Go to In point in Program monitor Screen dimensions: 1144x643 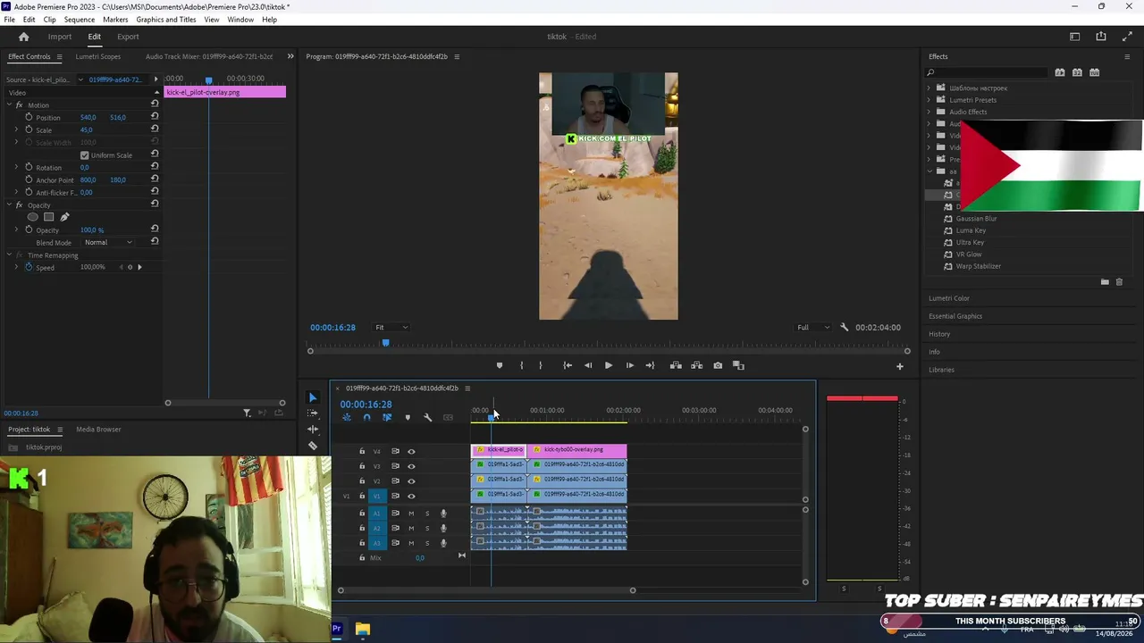(x=568, y=365)
